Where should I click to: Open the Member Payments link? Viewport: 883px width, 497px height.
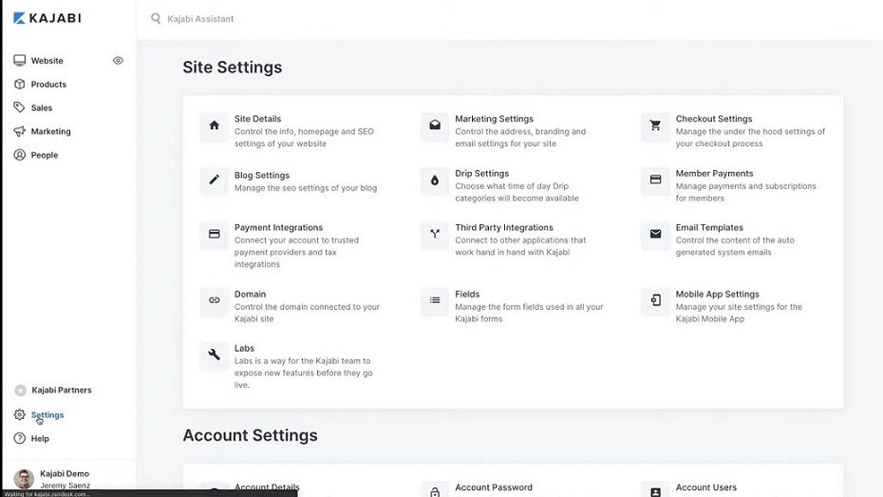coord(714,174)
